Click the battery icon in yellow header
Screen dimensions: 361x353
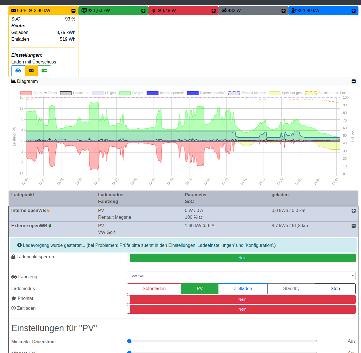[x=13, y=11]
